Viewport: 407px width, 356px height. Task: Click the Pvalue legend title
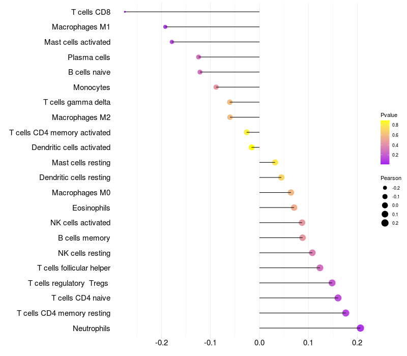point(389,115)
